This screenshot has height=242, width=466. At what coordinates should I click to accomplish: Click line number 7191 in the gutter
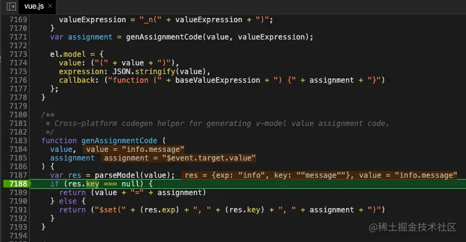click(18, 210)
